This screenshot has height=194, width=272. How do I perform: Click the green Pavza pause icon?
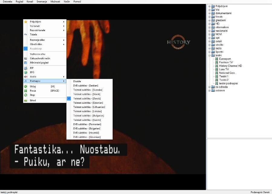tap(26, 91)
